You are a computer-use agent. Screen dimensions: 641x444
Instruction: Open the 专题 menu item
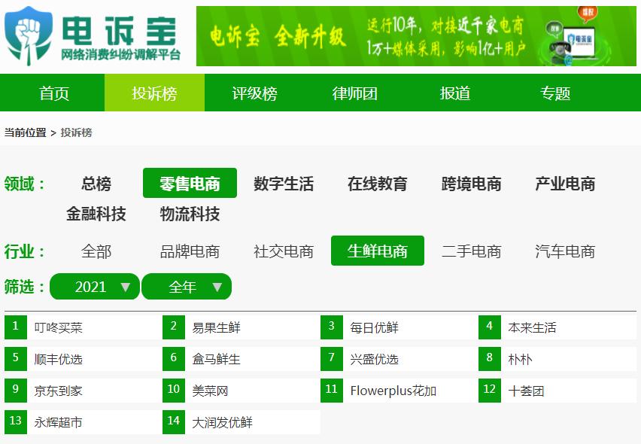coord(556,93)
